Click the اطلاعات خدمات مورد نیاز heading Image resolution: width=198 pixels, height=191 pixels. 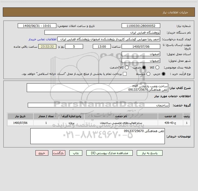coord(172,96)
